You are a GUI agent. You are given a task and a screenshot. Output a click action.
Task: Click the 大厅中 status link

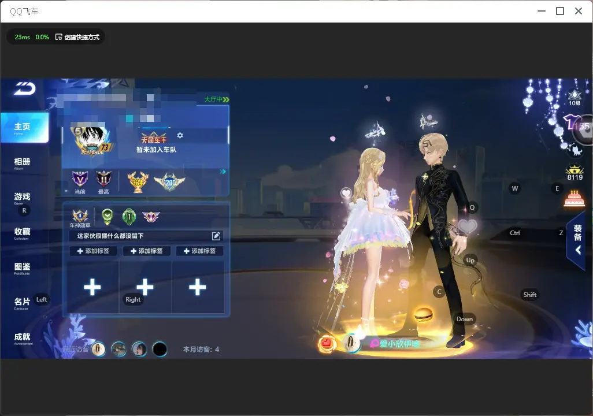coord(217,99)
